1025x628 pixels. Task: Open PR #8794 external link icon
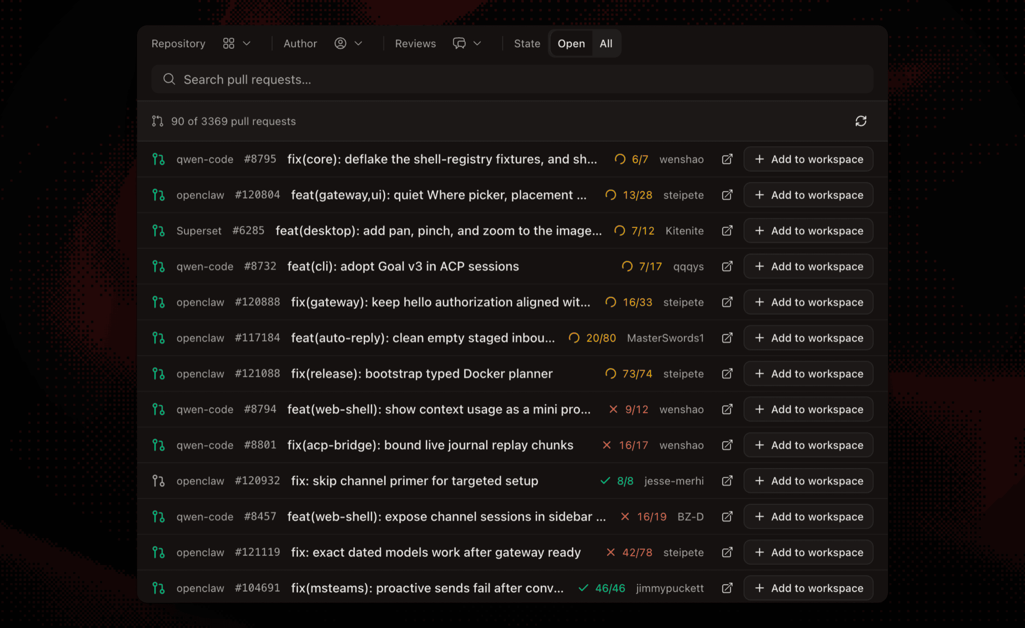[727, 409]
